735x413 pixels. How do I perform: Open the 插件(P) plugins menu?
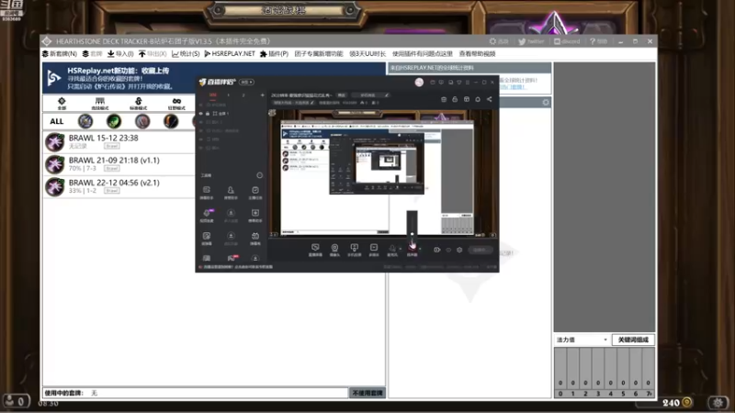point(274,54)
